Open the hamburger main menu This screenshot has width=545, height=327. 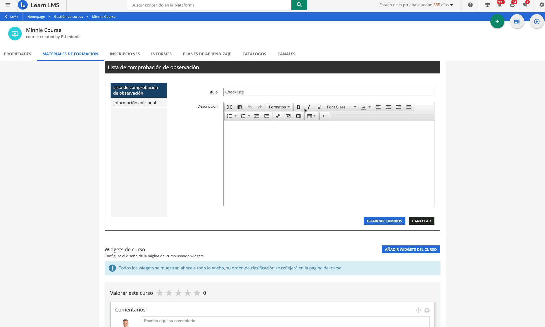(x=8, y=5)
